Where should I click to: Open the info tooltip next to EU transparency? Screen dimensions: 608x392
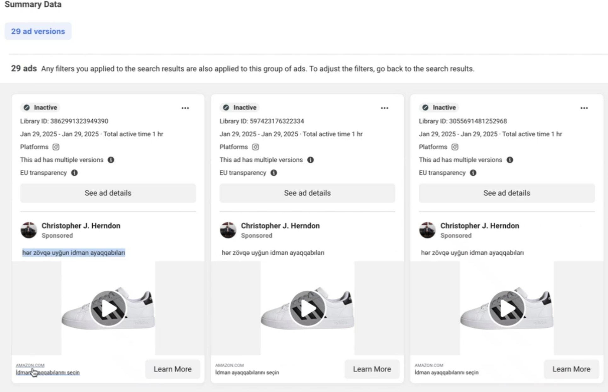74,173
